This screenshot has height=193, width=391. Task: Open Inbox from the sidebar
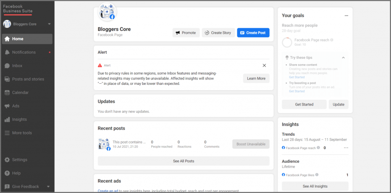click(x=27, y=66)
